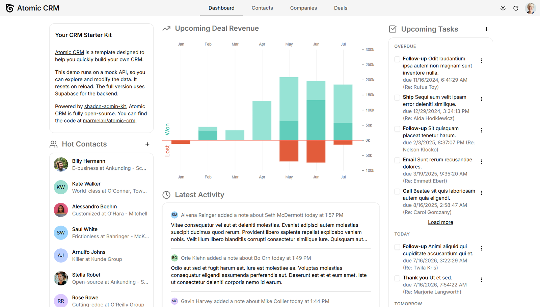Click Saul White's SW avatar
The height and width of the screenshot is (307, 540).
61,232
